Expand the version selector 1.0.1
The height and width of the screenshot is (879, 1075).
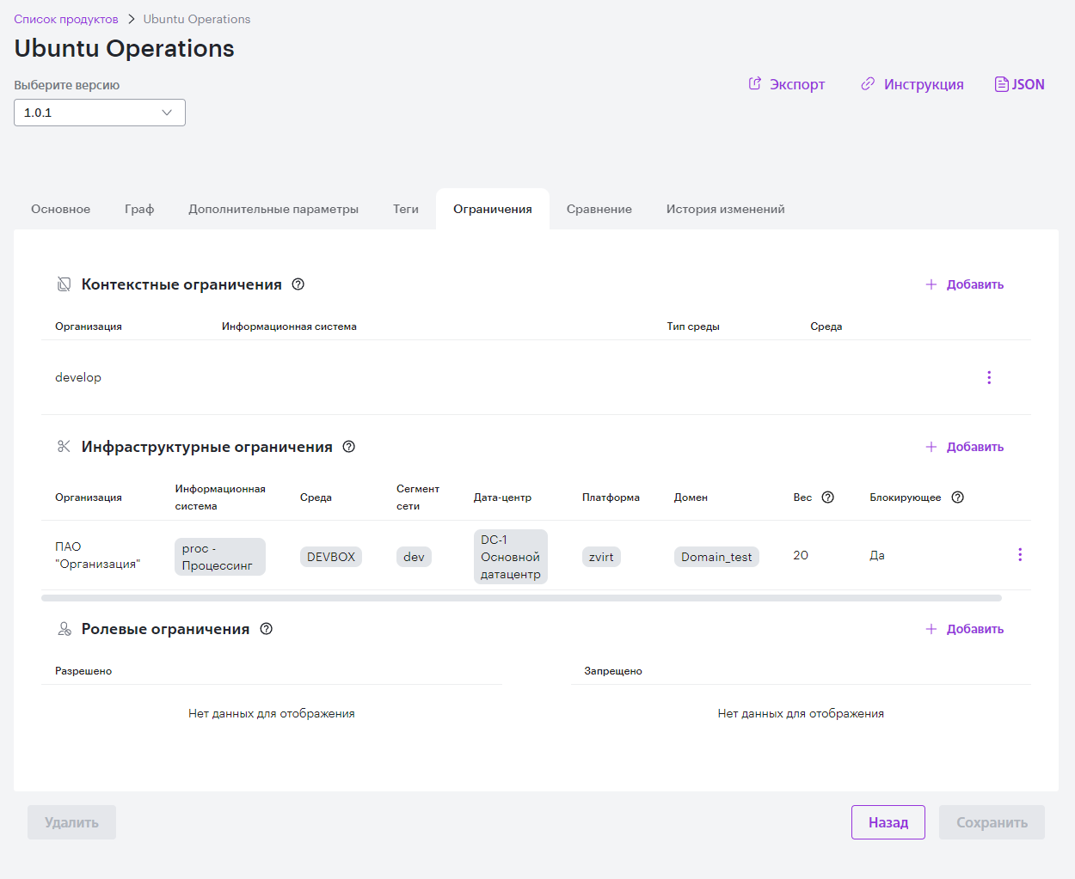pos(100,113)
